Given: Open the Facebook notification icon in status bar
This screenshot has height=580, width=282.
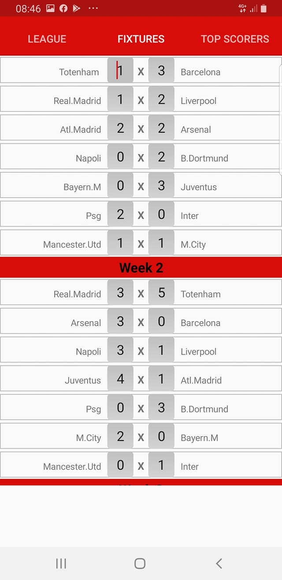Looking at the screenshot, I should pyautogui.click(x=63, y=8).
